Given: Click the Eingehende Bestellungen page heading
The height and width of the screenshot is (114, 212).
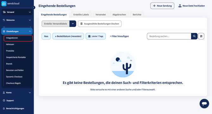Looking at the screenshot, I should [x=57, y=6].
